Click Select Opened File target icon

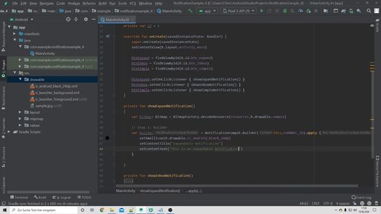68,19
